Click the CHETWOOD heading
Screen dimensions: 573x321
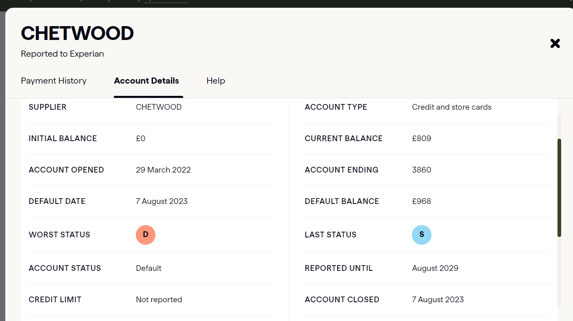(x=77, y=33)
